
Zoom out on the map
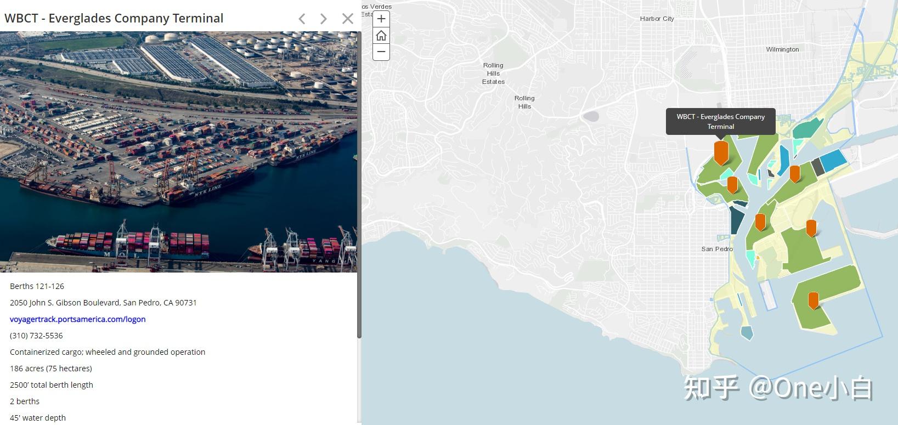point(381,52)
